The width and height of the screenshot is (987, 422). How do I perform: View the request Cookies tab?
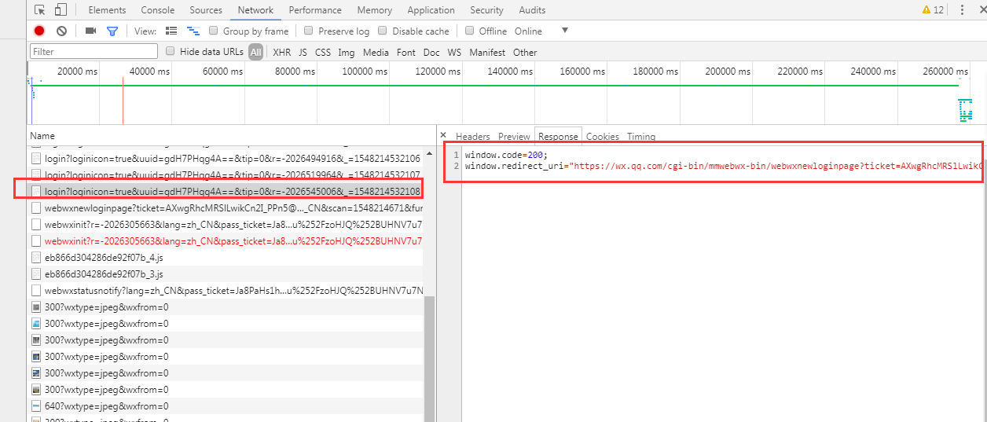603,137
